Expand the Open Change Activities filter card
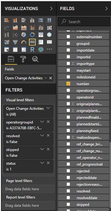The height and width of the screenshot is (211, 111). [x=48, y=108]
